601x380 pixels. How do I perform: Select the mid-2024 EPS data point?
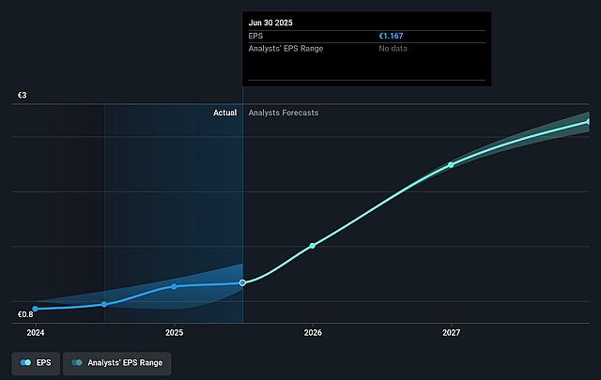(x=104, y=304)
